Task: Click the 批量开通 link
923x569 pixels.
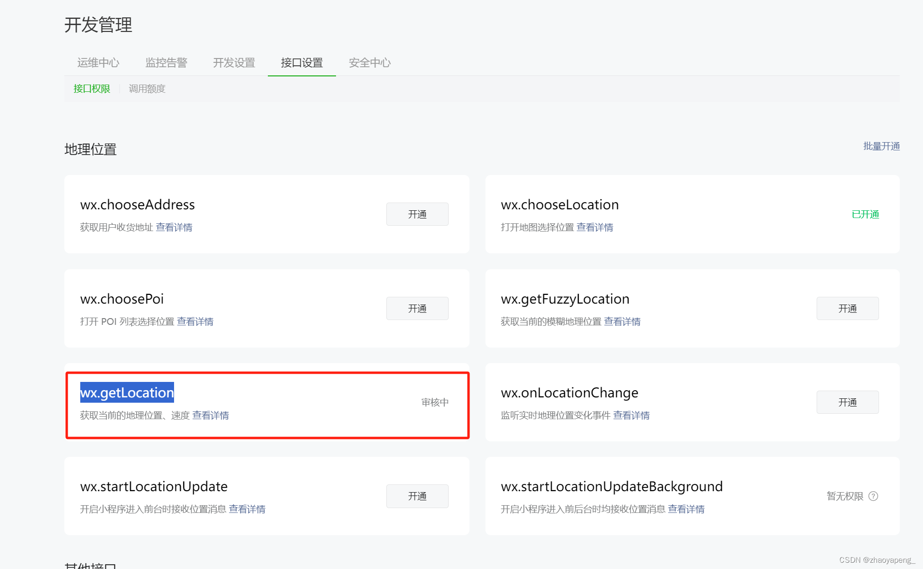Action: pos(881,146)
